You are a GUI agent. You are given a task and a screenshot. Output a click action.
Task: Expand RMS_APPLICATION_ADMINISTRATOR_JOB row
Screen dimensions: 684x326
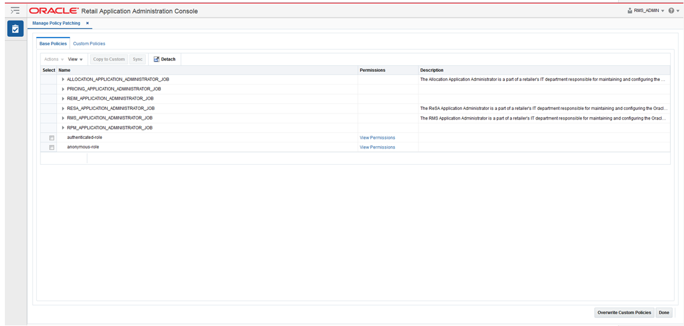coord(64,118)
